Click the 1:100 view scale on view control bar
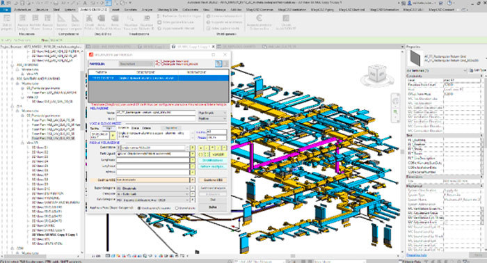The image size is (487, 263). click(x=96, y=256)
